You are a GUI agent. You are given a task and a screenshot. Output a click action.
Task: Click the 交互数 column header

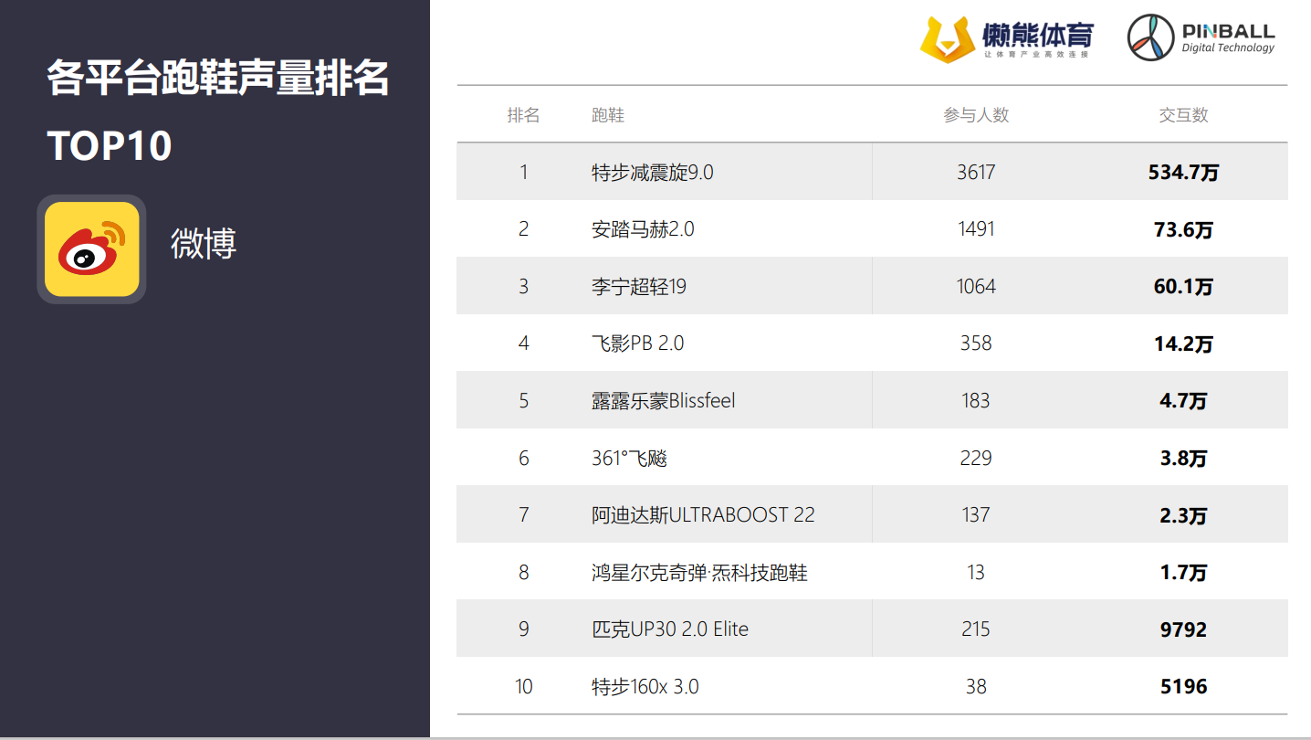click(x=1183, y=115)
